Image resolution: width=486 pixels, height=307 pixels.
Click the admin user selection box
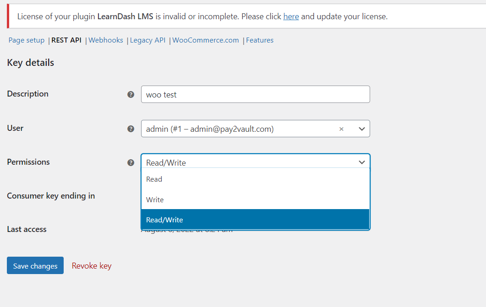click(x=239, y=129)
